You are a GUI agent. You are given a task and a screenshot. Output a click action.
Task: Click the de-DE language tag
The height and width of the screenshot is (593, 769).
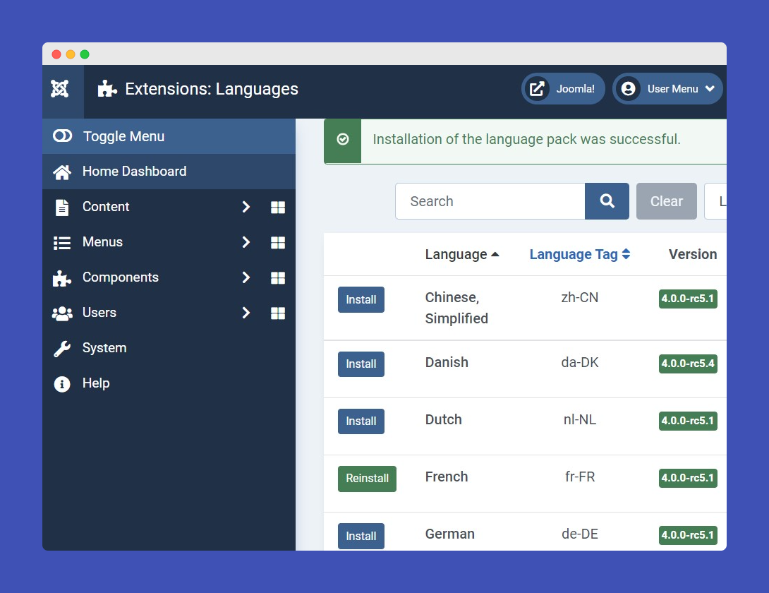(x=580, y=534)
